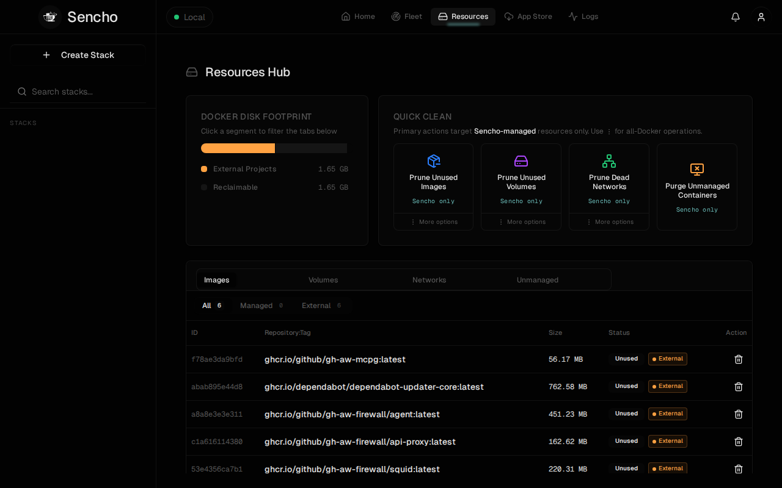Screen dimensions: 782x488
Task: Open the App Store tab
Action: click(x=528, y=16)
